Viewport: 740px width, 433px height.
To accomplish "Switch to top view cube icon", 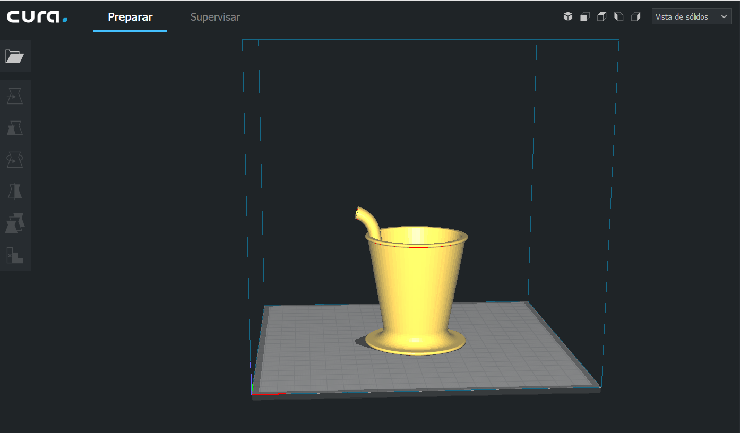I will (602, 16).
